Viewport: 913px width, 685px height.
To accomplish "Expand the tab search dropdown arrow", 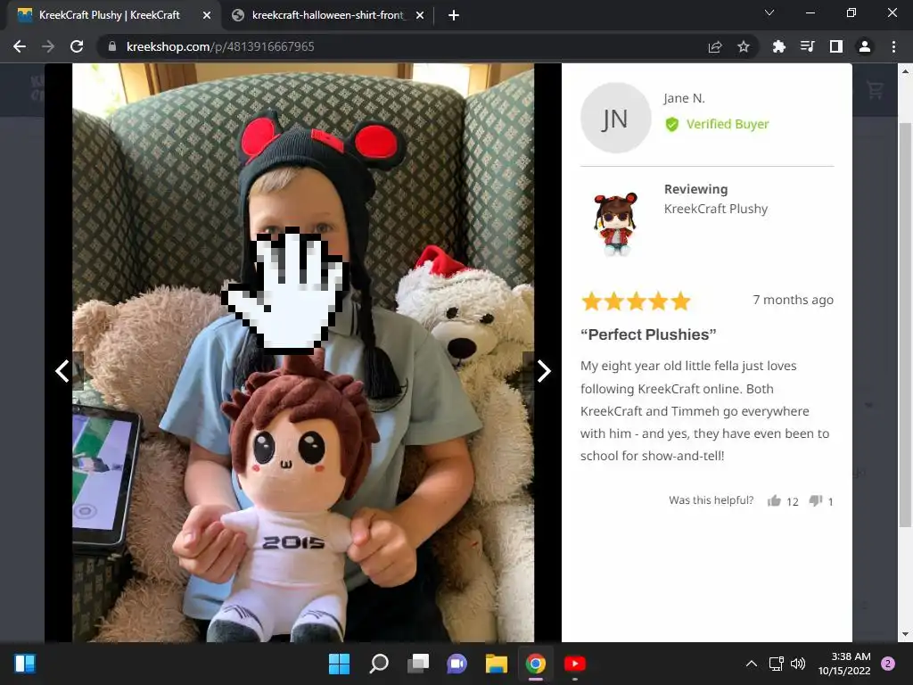I will click(x=769, y=12).
